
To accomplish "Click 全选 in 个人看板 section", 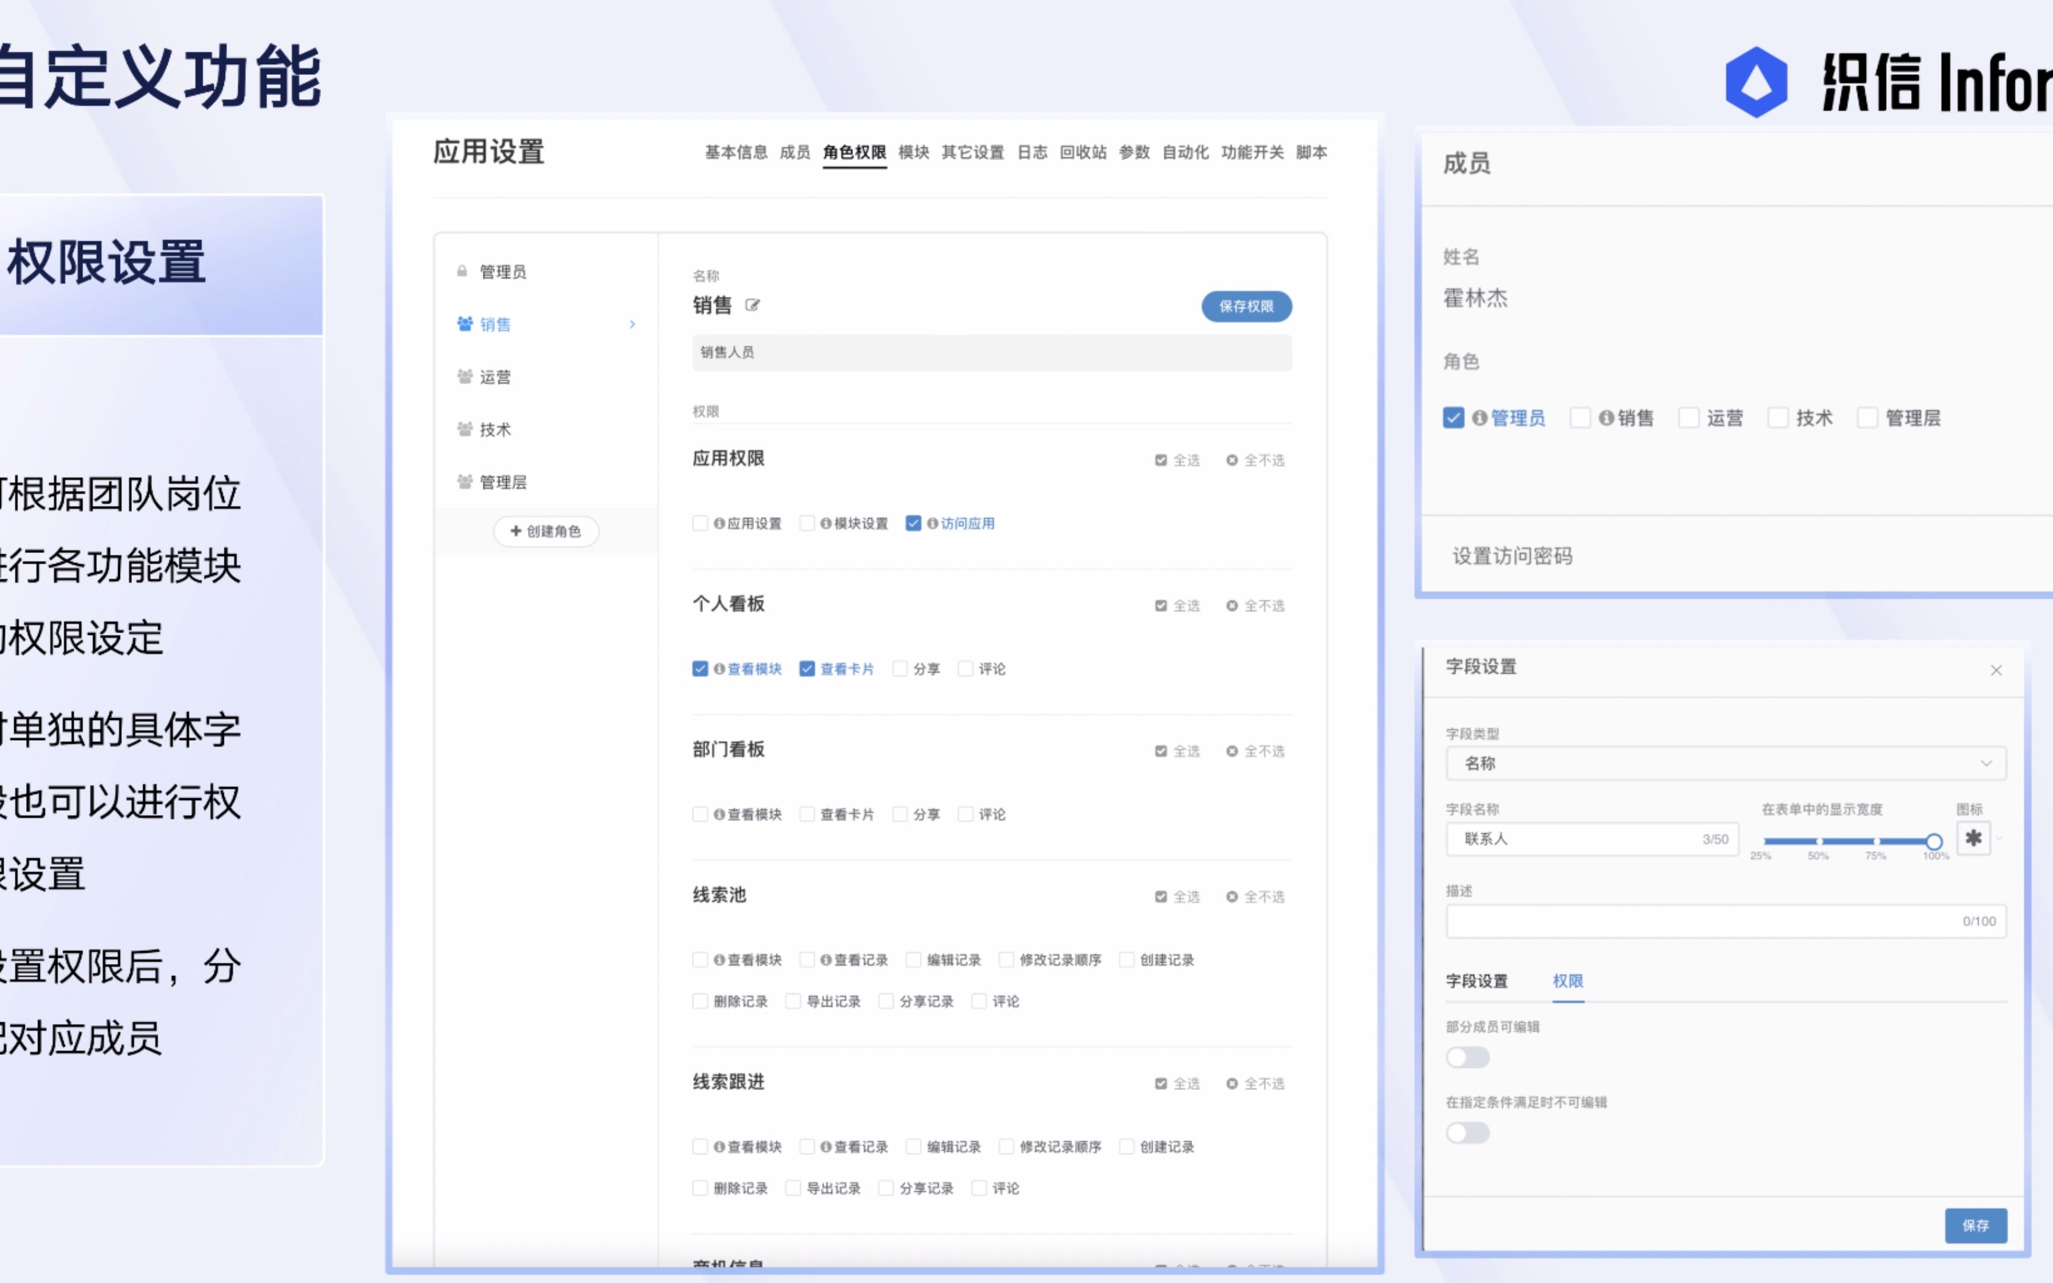I will (x=1177, y=606).
